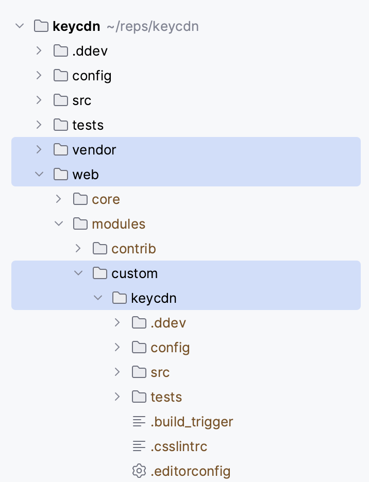Collapse the web folder
369x482 pixels.
click(39, 175)
